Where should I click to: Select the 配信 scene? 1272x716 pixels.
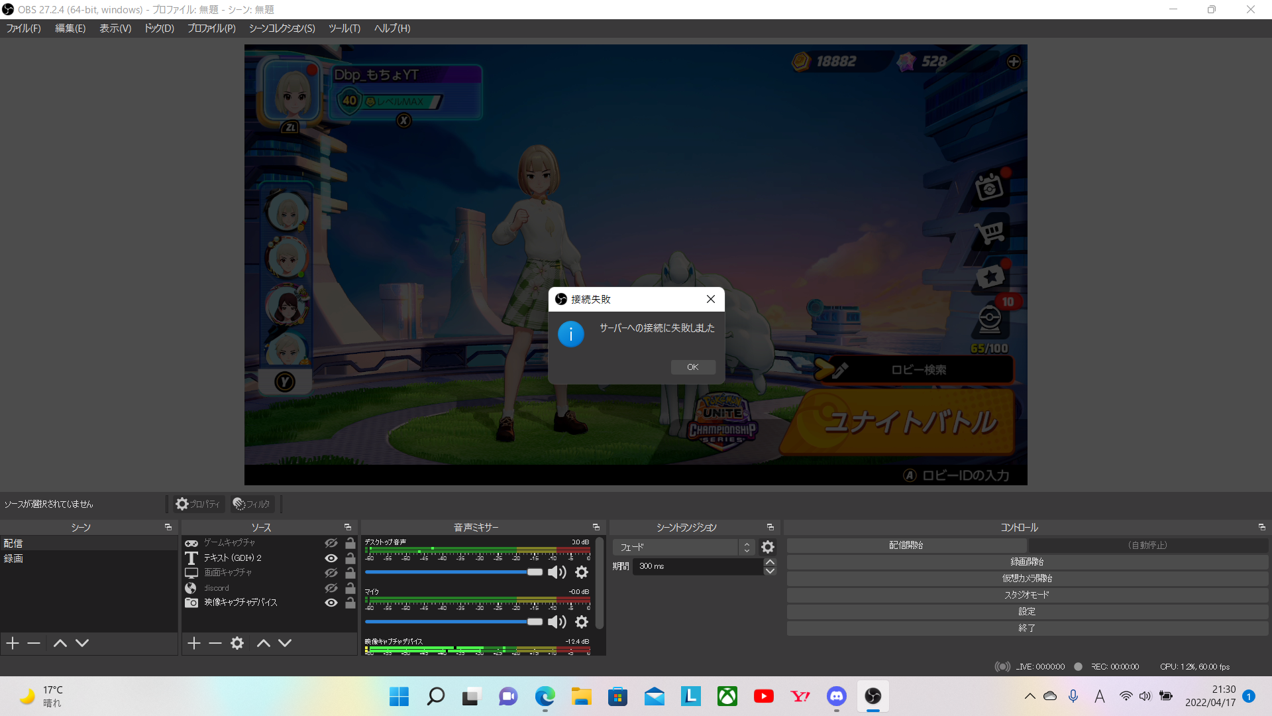89,543
